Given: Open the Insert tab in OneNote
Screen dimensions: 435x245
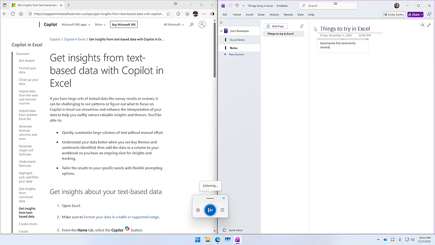Looking at the screenshot, I should click(x=249, y=14).
